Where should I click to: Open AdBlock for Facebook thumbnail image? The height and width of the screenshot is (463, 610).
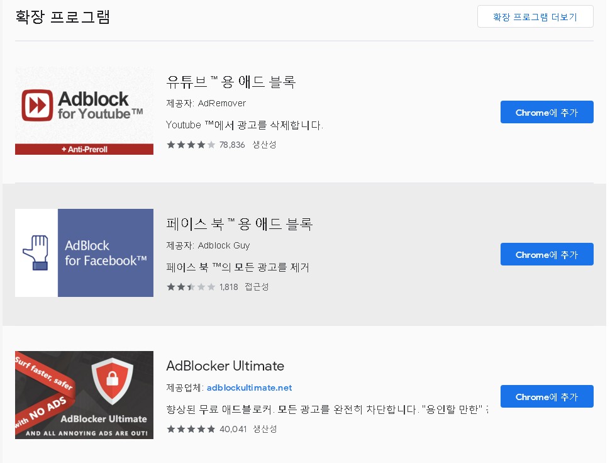(x=84, y=252)
